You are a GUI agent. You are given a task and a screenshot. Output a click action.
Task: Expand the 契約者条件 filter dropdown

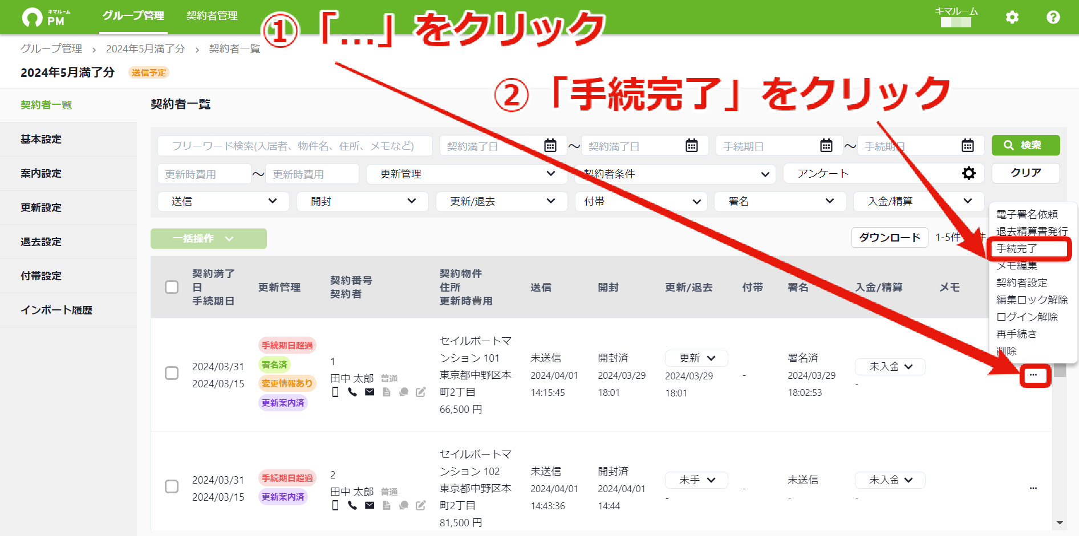[675, 174]
